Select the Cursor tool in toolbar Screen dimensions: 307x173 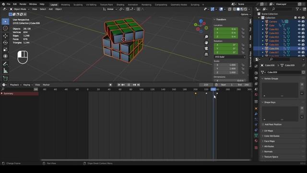click(5, 28)
